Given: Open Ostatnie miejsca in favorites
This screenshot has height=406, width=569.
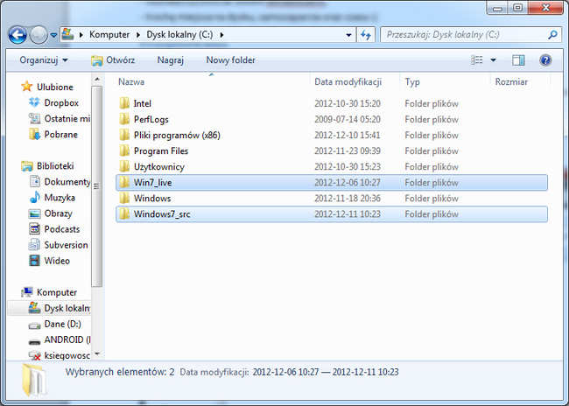Looking at the screenshot, I should click(60, 119).
